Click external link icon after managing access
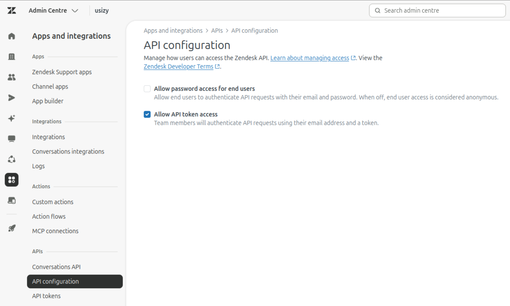 tap(353, 58)
